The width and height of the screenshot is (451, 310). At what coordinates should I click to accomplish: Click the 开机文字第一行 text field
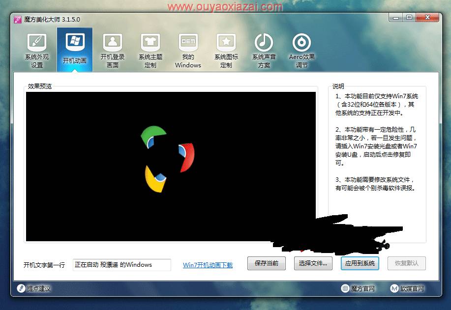121,265
